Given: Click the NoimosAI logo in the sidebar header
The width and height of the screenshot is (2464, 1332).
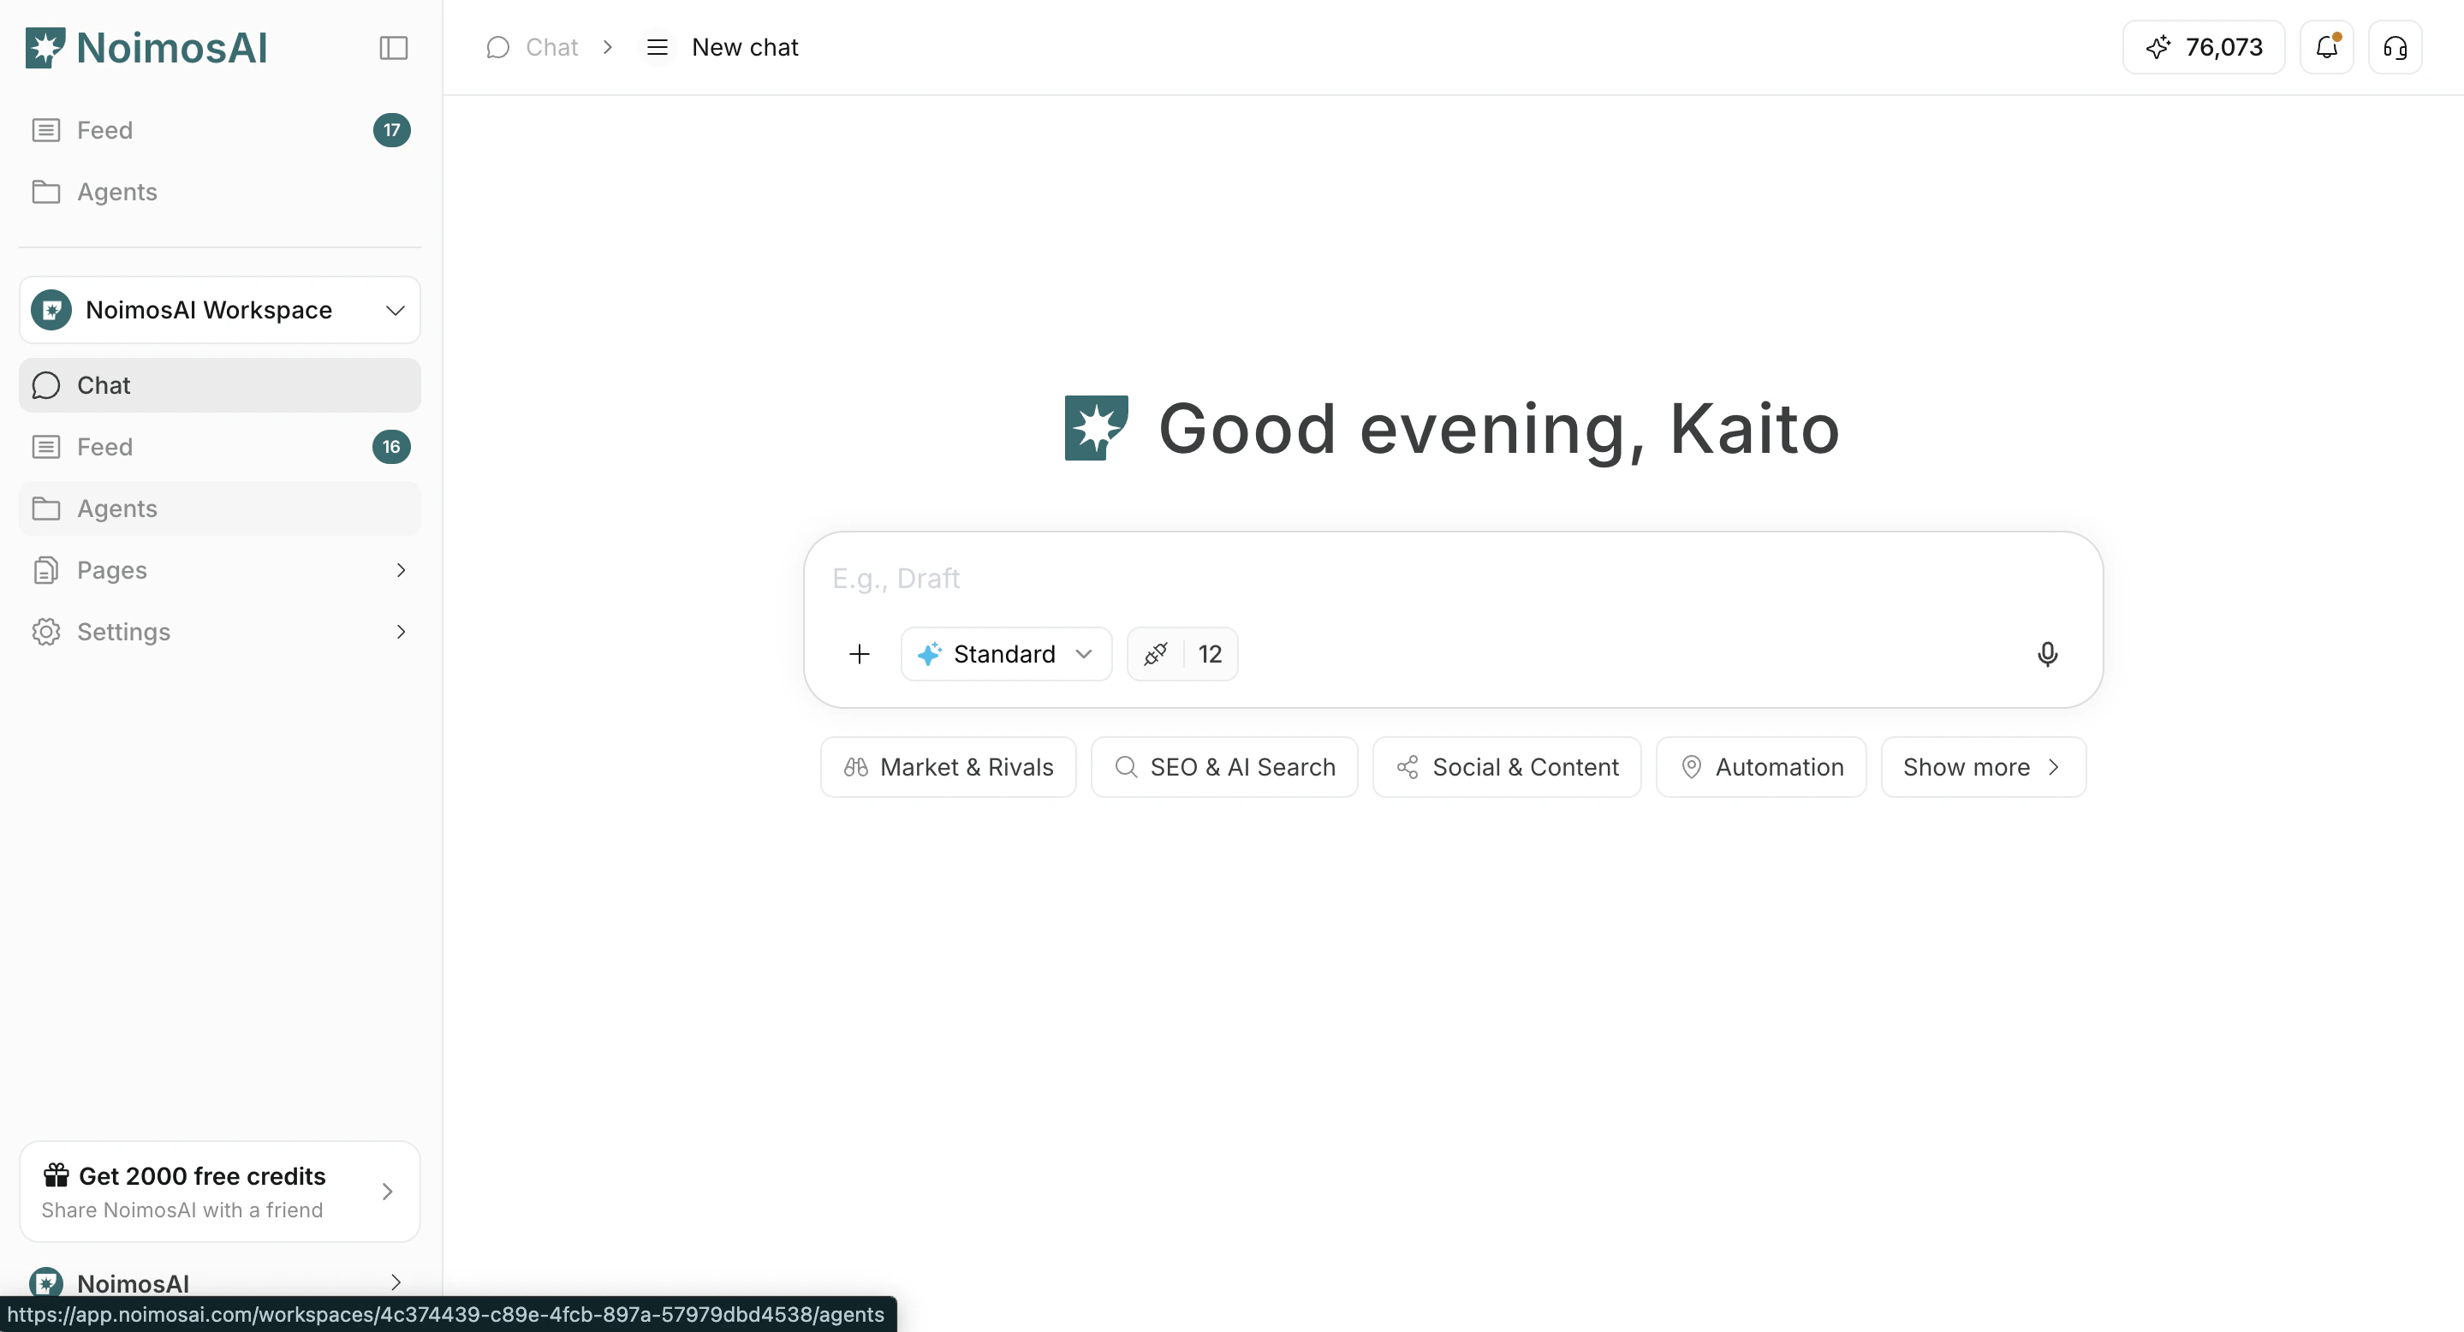Looking at the screenshot, I should click(146, 48).
